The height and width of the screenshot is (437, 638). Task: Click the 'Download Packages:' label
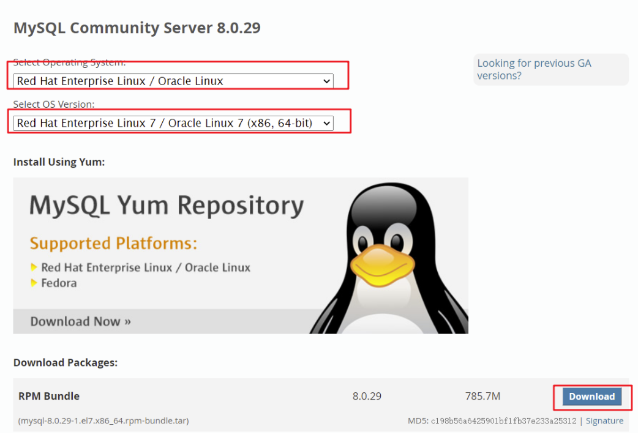tap(66, 362)
